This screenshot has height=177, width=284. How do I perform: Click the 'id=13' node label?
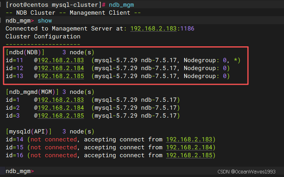pyautogui.click(x=14, y=76)
